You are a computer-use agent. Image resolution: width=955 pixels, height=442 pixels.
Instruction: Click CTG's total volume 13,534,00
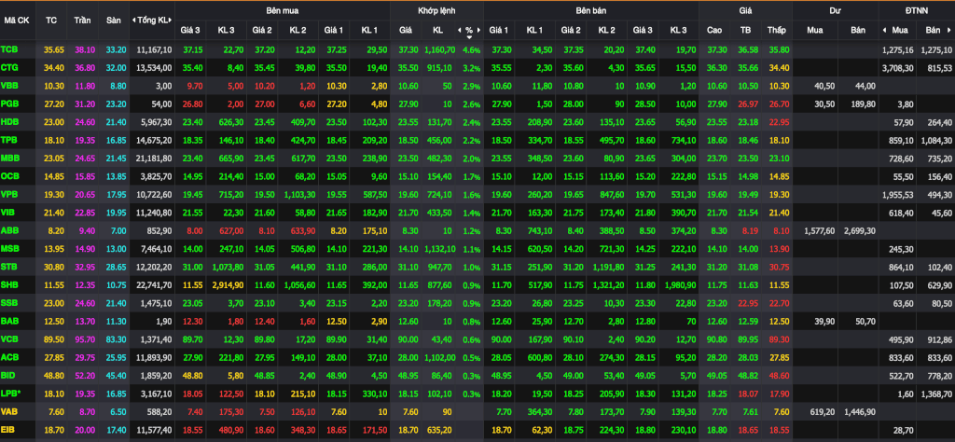click(x=154, y=67)
